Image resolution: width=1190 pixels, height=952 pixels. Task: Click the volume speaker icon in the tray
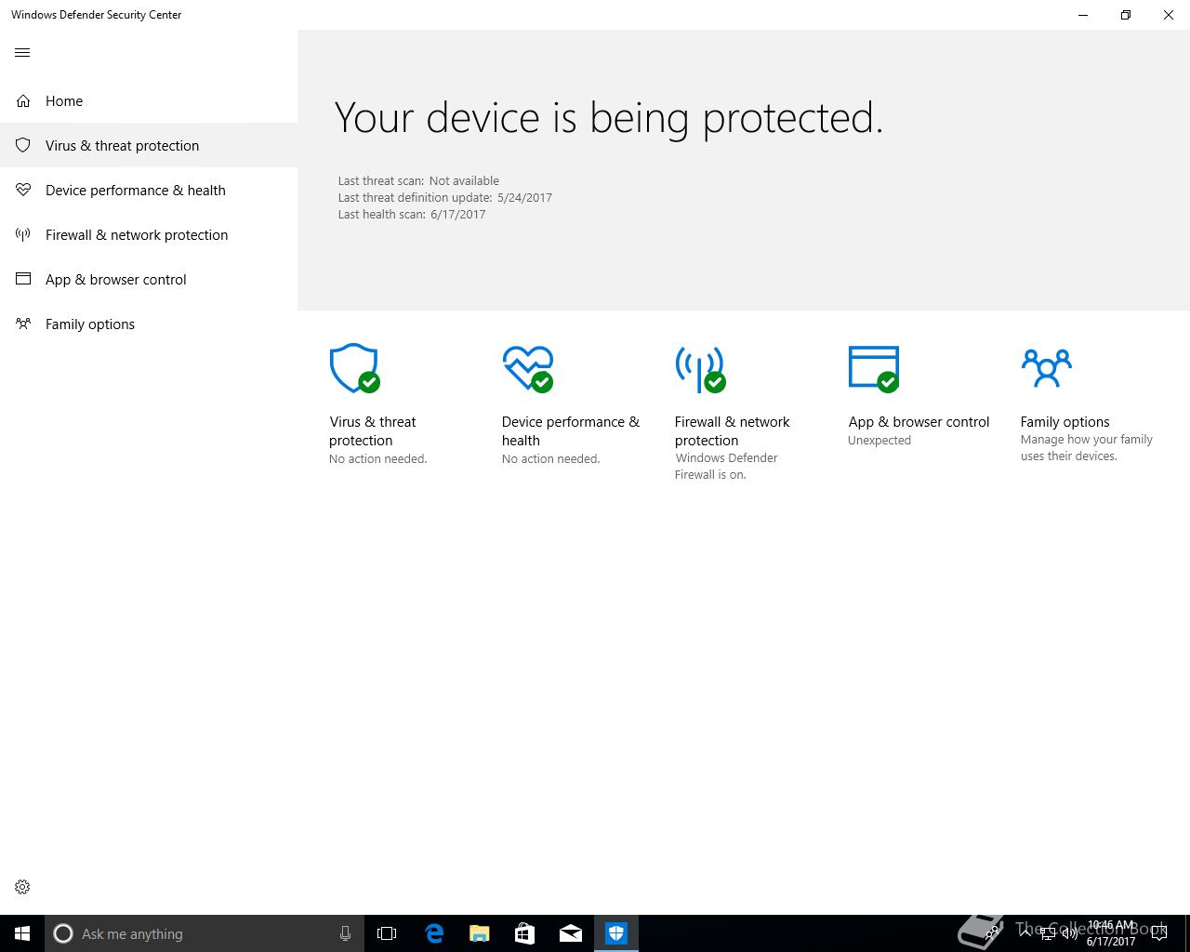tap(1069, 933)
